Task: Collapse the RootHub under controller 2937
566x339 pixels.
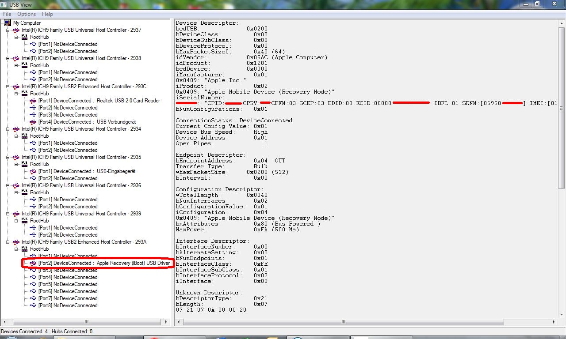Action: 16,37
